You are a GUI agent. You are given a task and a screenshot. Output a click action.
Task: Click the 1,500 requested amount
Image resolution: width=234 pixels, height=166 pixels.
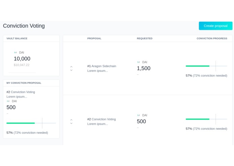pyautogui.click(x=143, y=68)
